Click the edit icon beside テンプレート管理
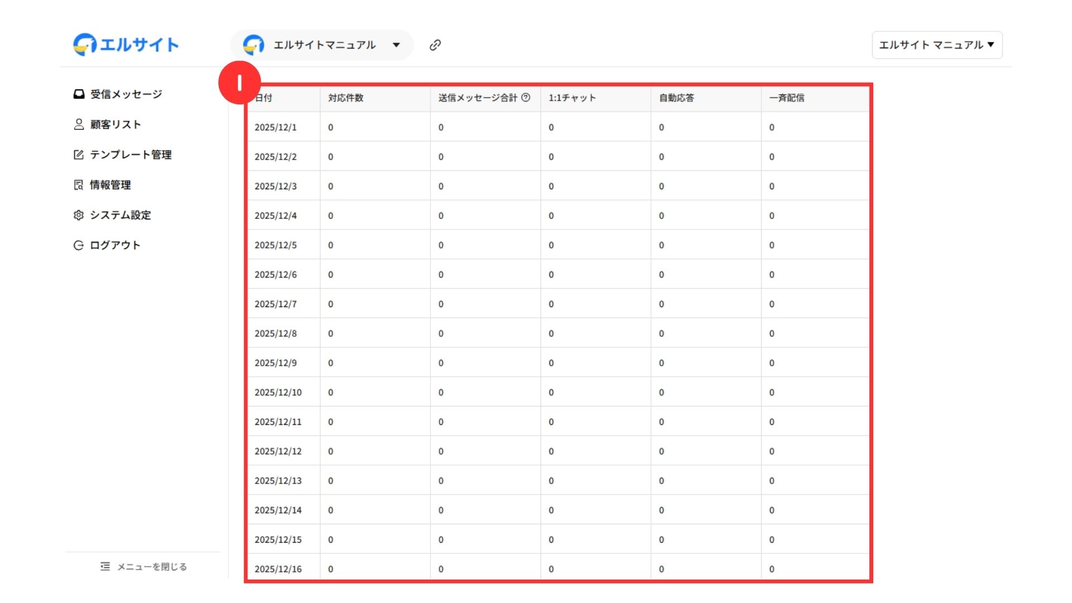The height and width of the screenshot is (603, 1072). (79, 155)
